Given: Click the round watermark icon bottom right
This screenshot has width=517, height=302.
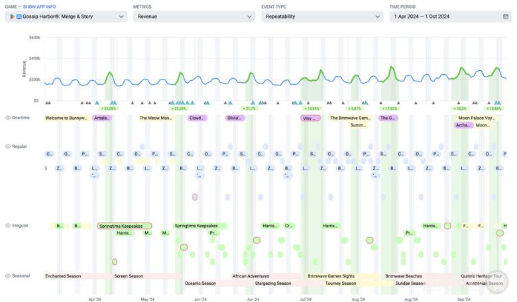Looking at the screenshot, I should coord(494,285).
